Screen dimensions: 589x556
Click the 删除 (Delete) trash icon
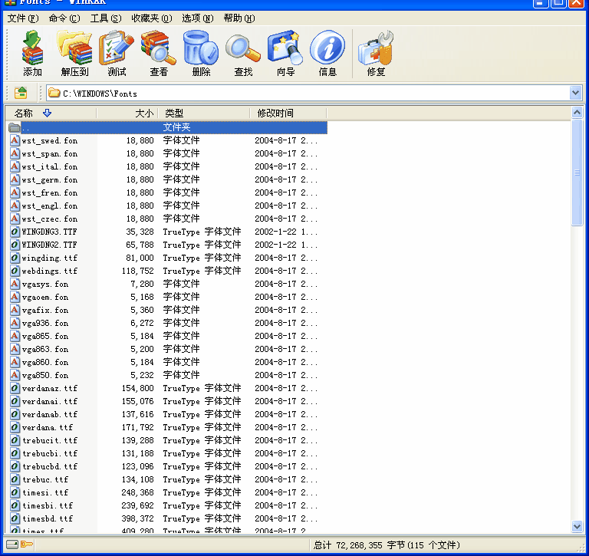(201, 48)
